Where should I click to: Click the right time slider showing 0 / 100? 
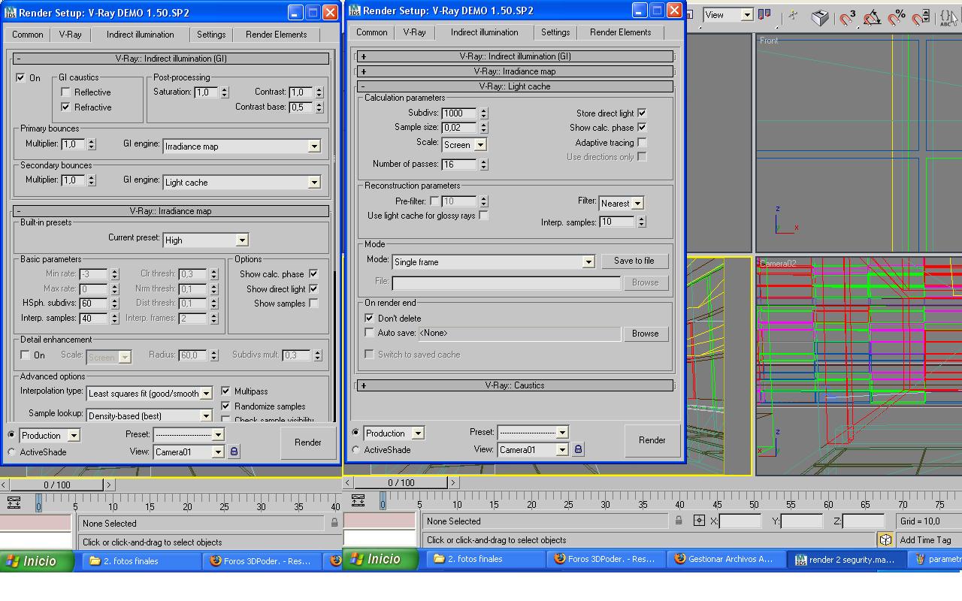[x=401, y=482]
